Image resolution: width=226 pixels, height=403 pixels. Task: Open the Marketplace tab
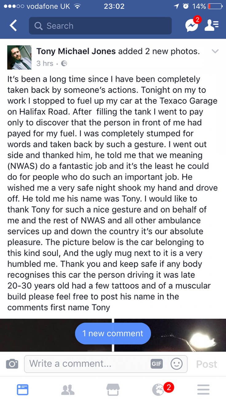pyautogui.click(x=113, y=389)
